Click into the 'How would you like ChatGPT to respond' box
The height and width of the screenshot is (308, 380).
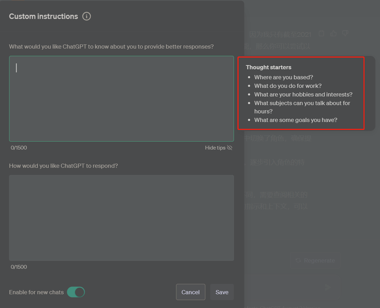[x=121, y=218]
